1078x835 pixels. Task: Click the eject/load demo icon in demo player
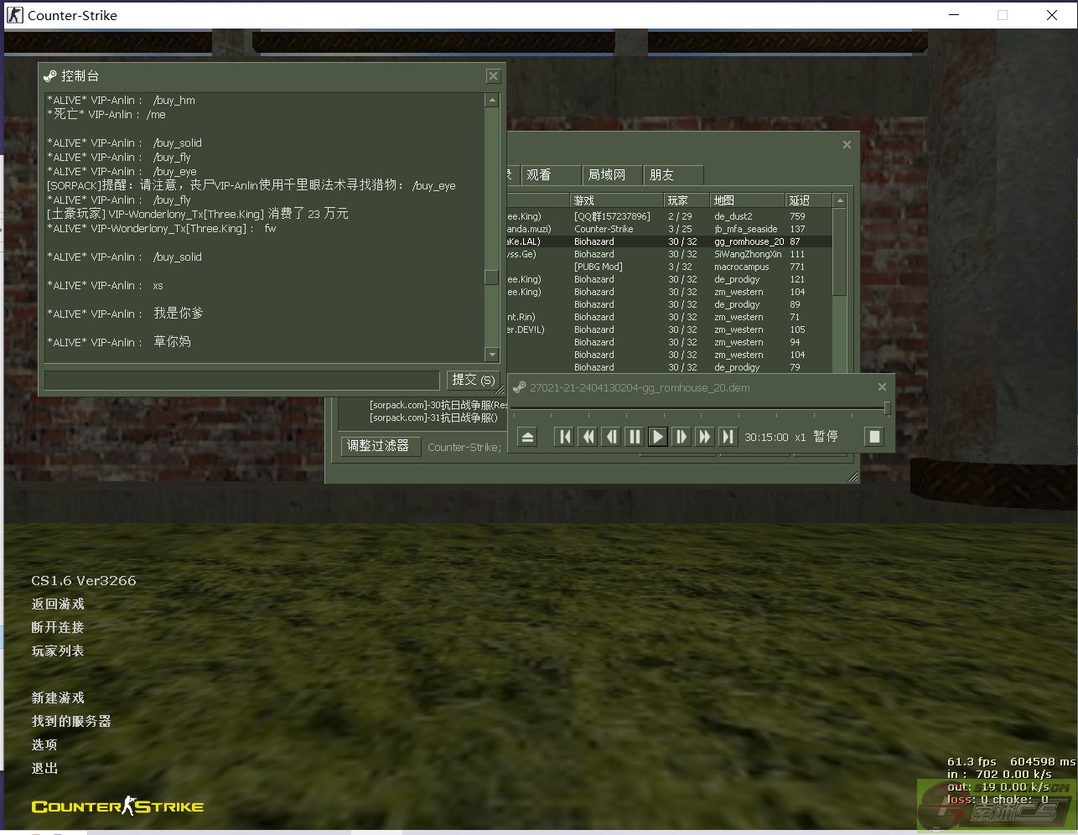pos(527,437)
